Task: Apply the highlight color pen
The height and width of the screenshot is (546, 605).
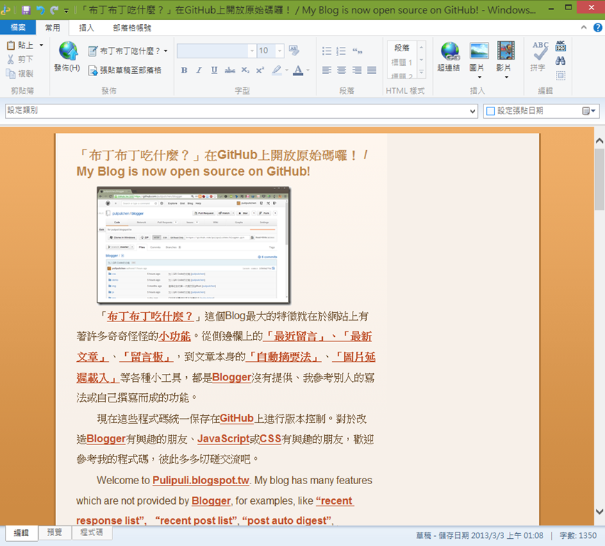Action: (277, 70)
